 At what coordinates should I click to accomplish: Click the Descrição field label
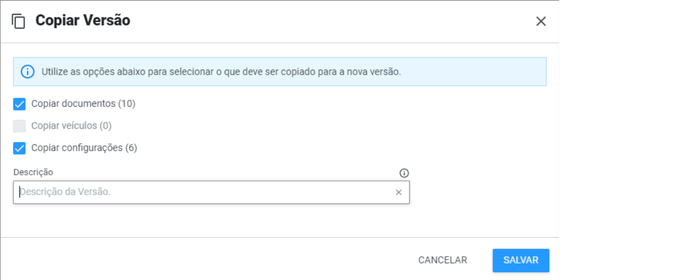(x=33, y=173)
